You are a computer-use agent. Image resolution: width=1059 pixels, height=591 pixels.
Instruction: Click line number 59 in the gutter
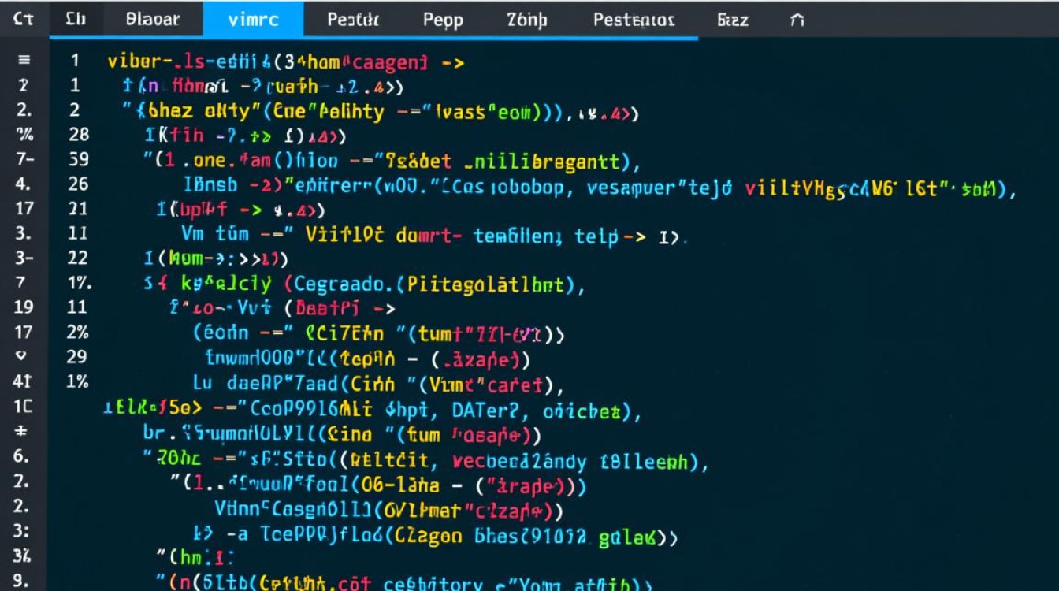78,160
